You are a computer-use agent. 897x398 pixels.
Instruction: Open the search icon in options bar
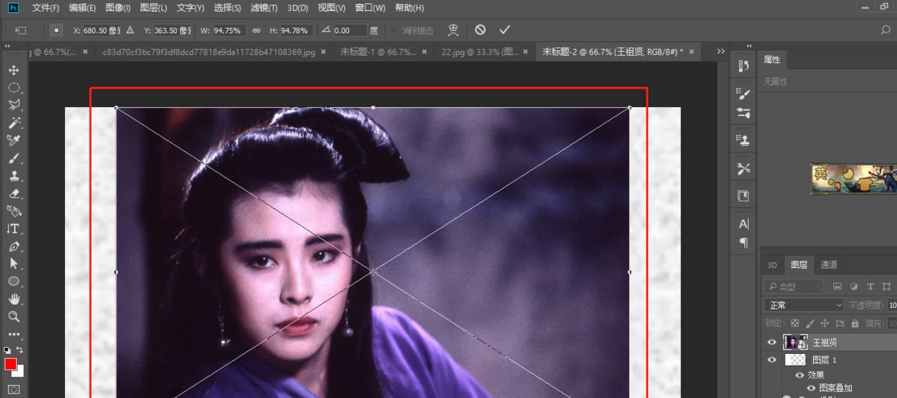(885, 30)
